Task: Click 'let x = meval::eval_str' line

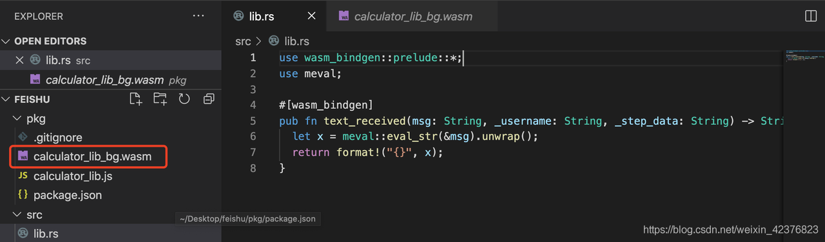Action: (x=414, y=136)
